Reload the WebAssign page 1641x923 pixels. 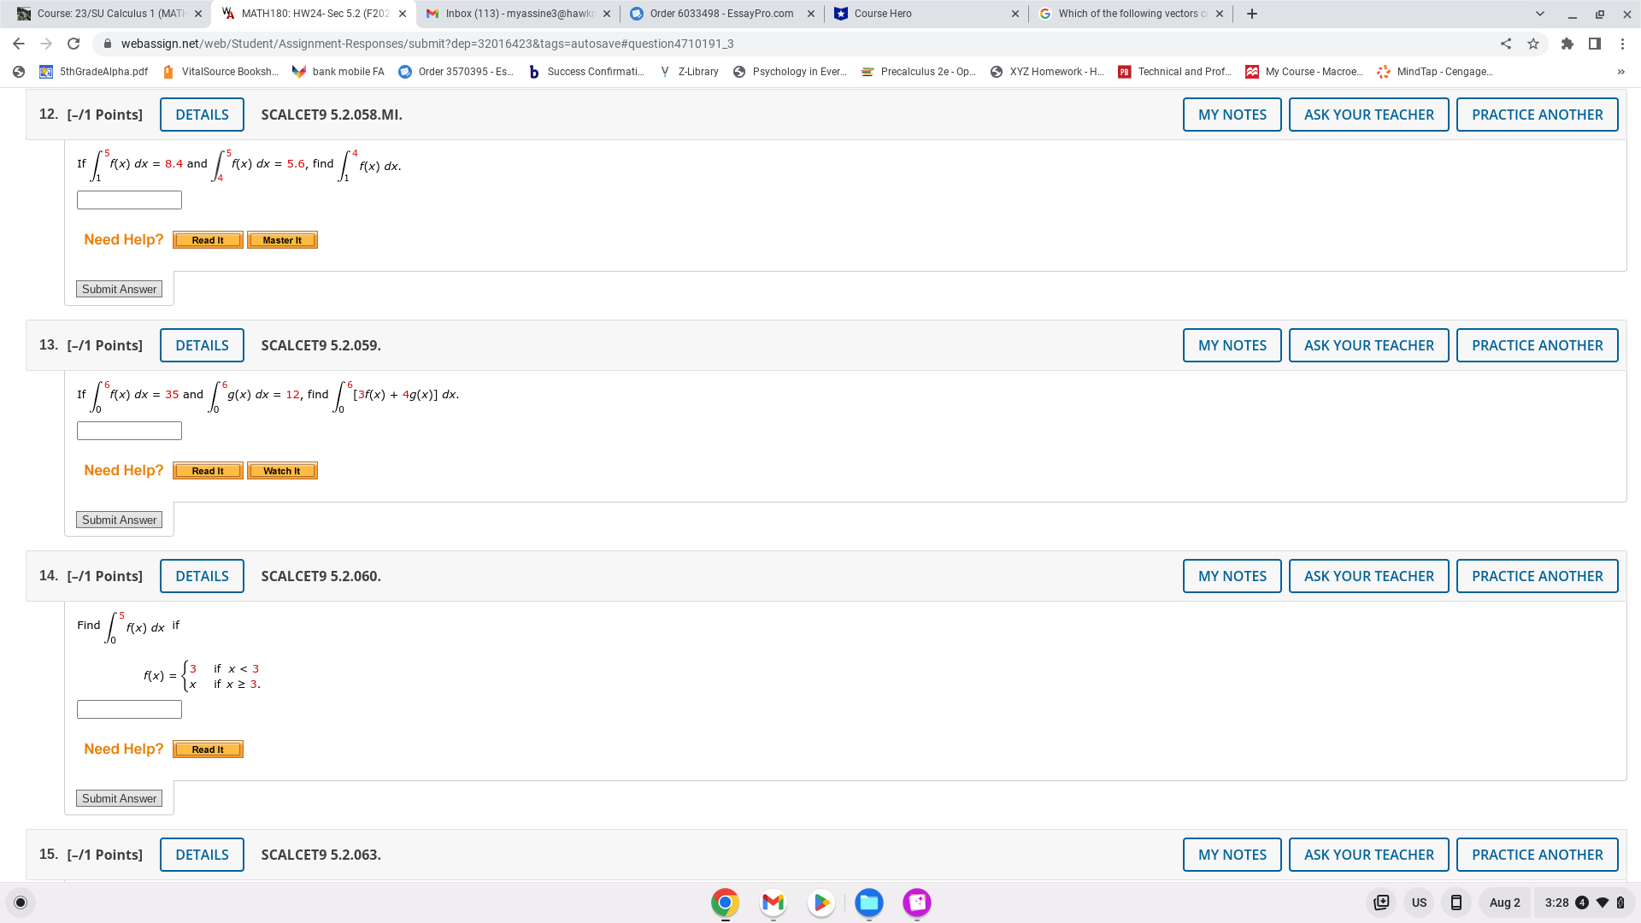pyautogui.click(x=74, y=44)
